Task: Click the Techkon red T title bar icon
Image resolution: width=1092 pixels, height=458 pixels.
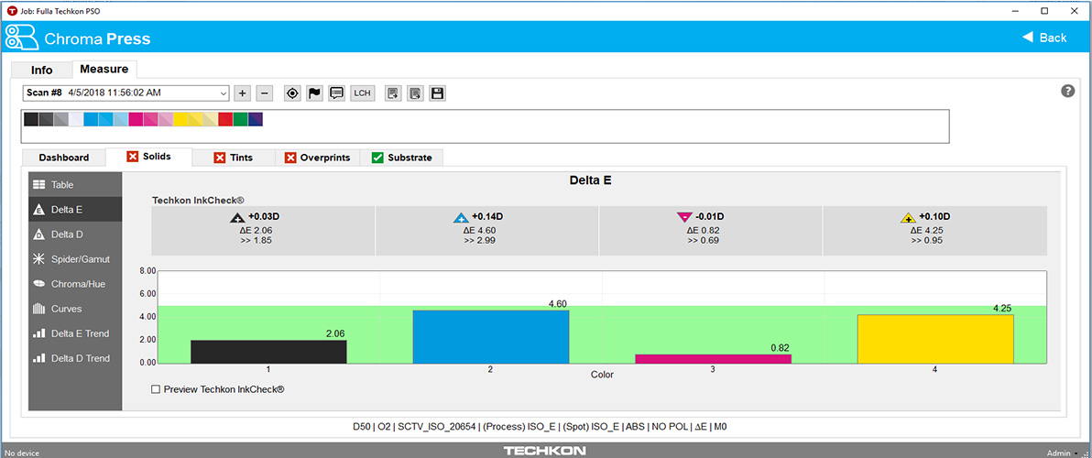Action: pos(12,11)
